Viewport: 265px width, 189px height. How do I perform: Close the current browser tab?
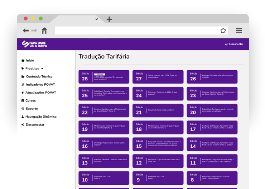tap(97, 19)
